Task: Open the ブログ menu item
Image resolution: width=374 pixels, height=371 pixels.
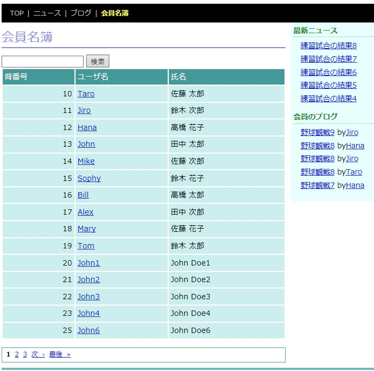Action: click(81, 13)
